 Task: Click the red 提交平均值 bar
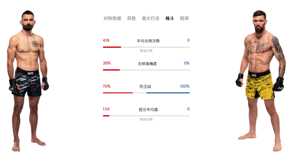click(x=106, y=116)
